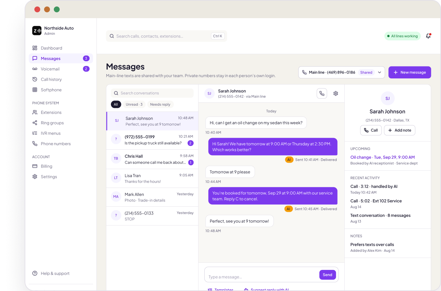Open the Oil change upcoming appointment link
Screen dimensions: 441x291
pyautogui.click(x=383, y=157)
